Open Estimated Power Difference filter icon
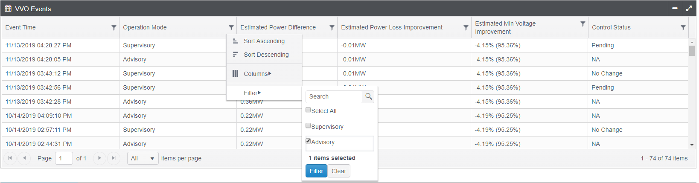Viewport: 699px width, 183px height. [332, 28]
